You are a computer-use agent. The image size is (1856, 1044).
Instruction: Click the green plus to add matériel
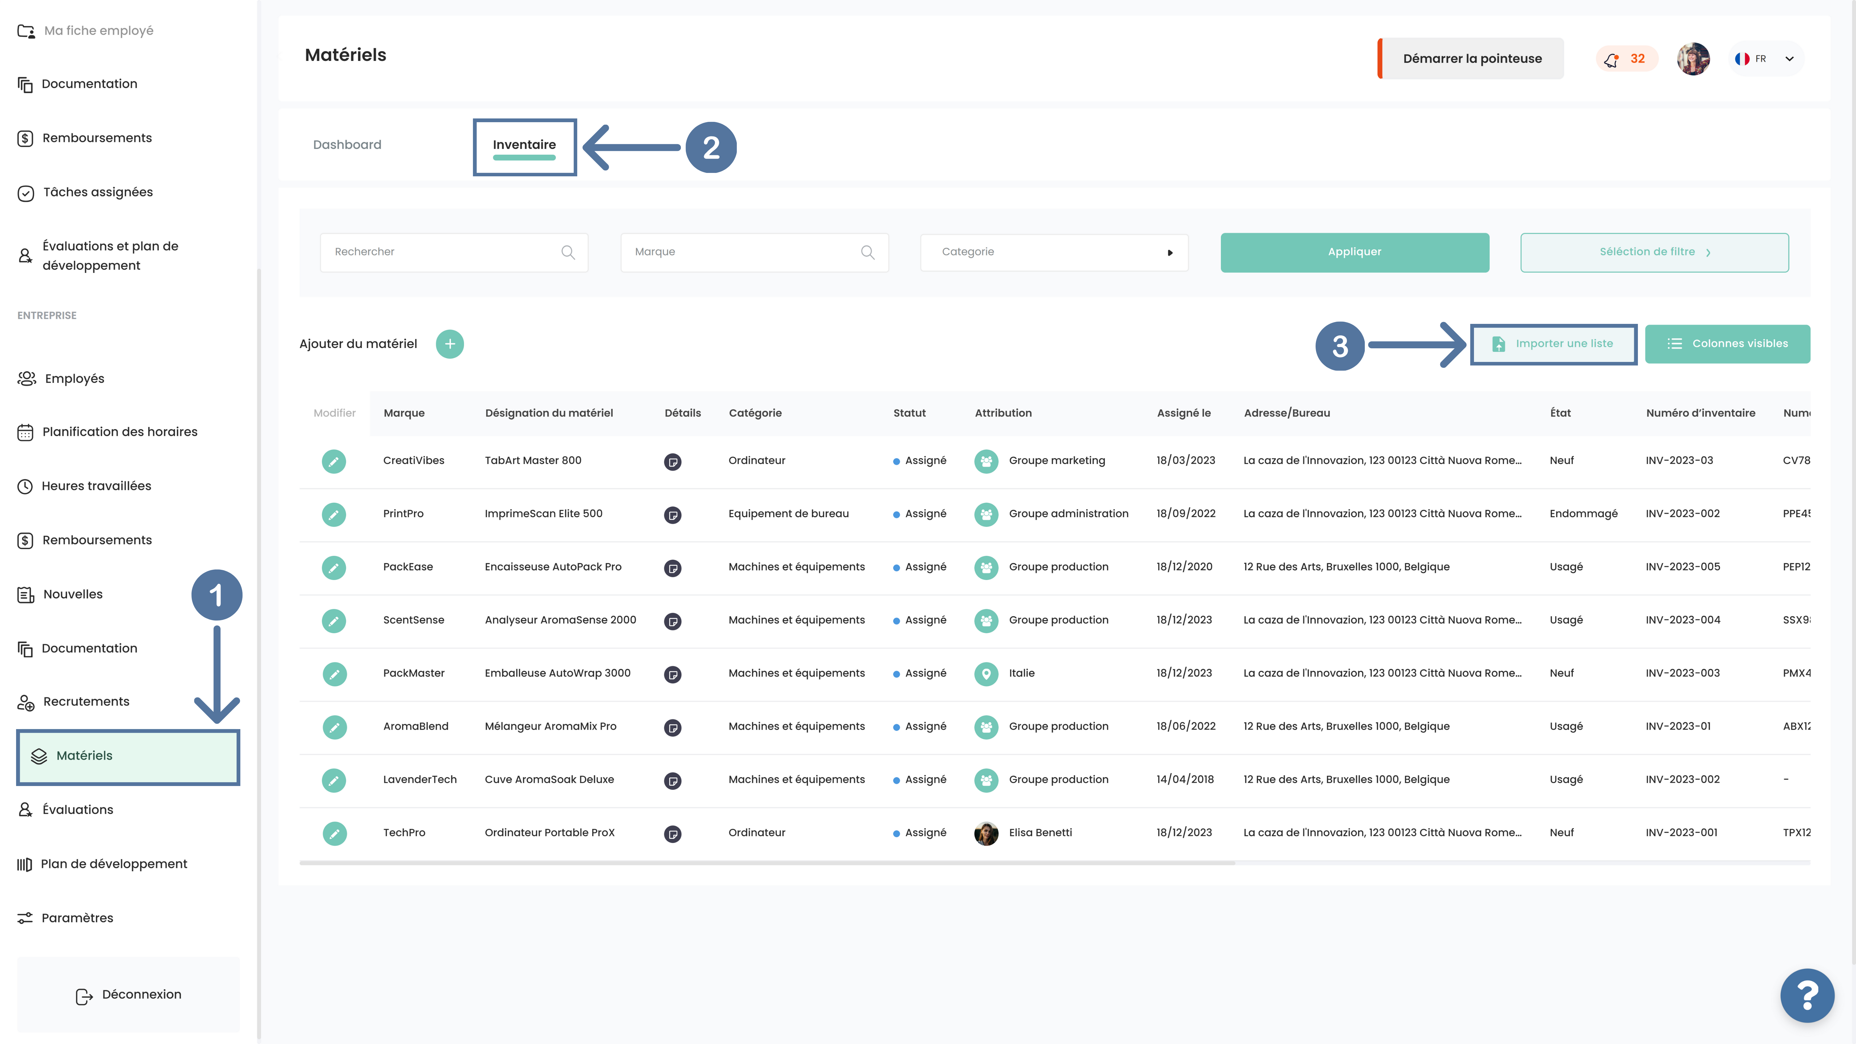pos(449,344)
